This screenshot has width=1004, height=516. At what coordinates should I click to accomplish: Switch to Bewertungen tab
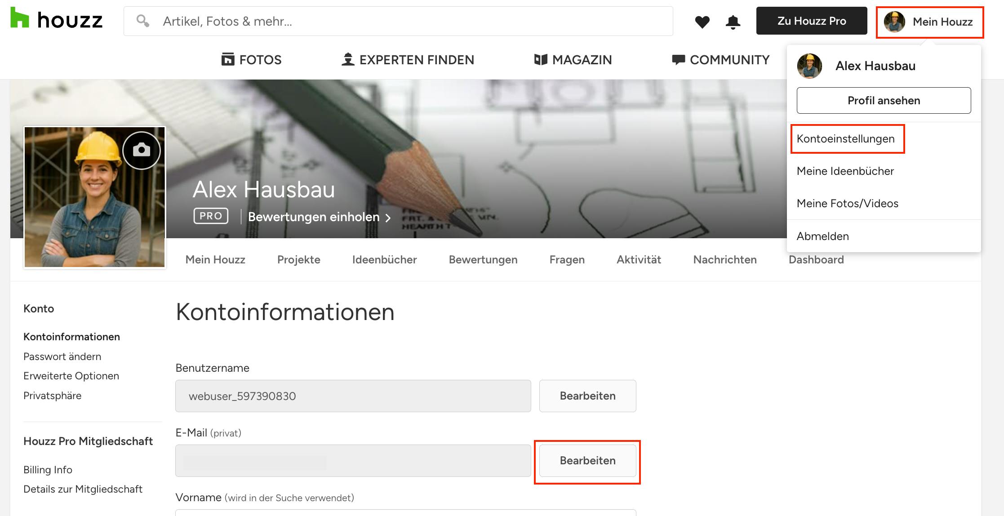(483, 259)
